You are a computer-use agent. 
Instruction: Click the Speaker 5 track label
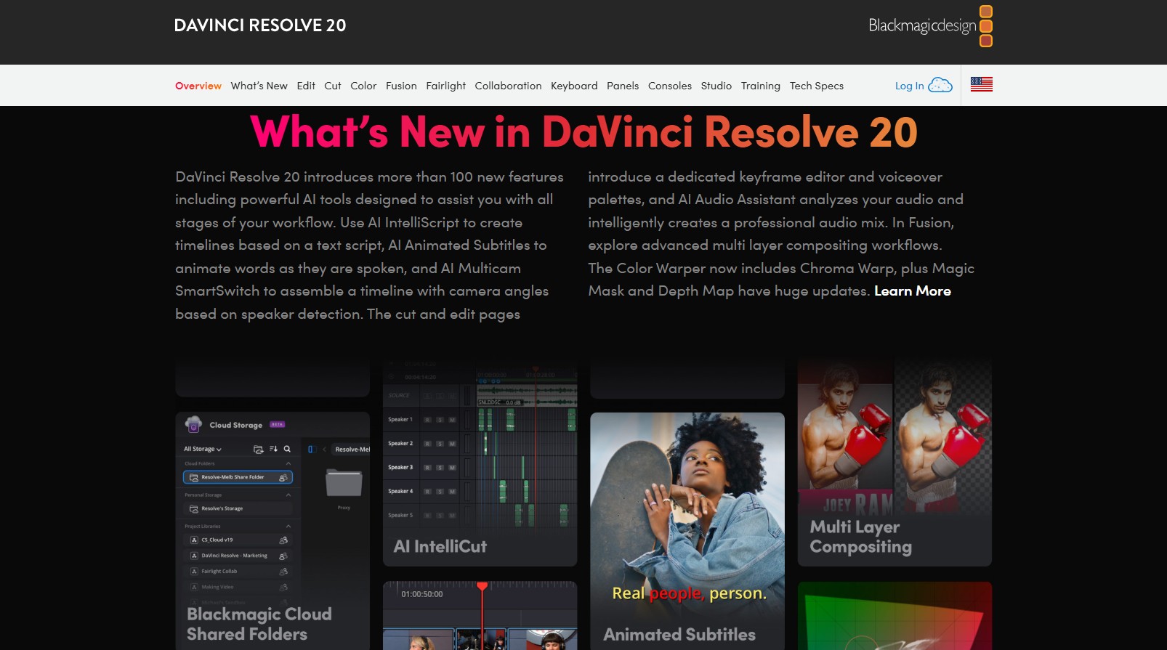400,516
